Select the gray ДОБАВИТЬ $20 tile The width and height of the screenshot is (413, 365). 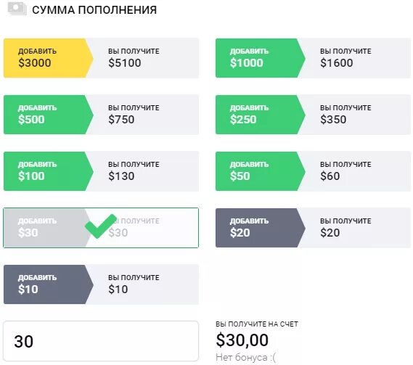tap(260, 228)
